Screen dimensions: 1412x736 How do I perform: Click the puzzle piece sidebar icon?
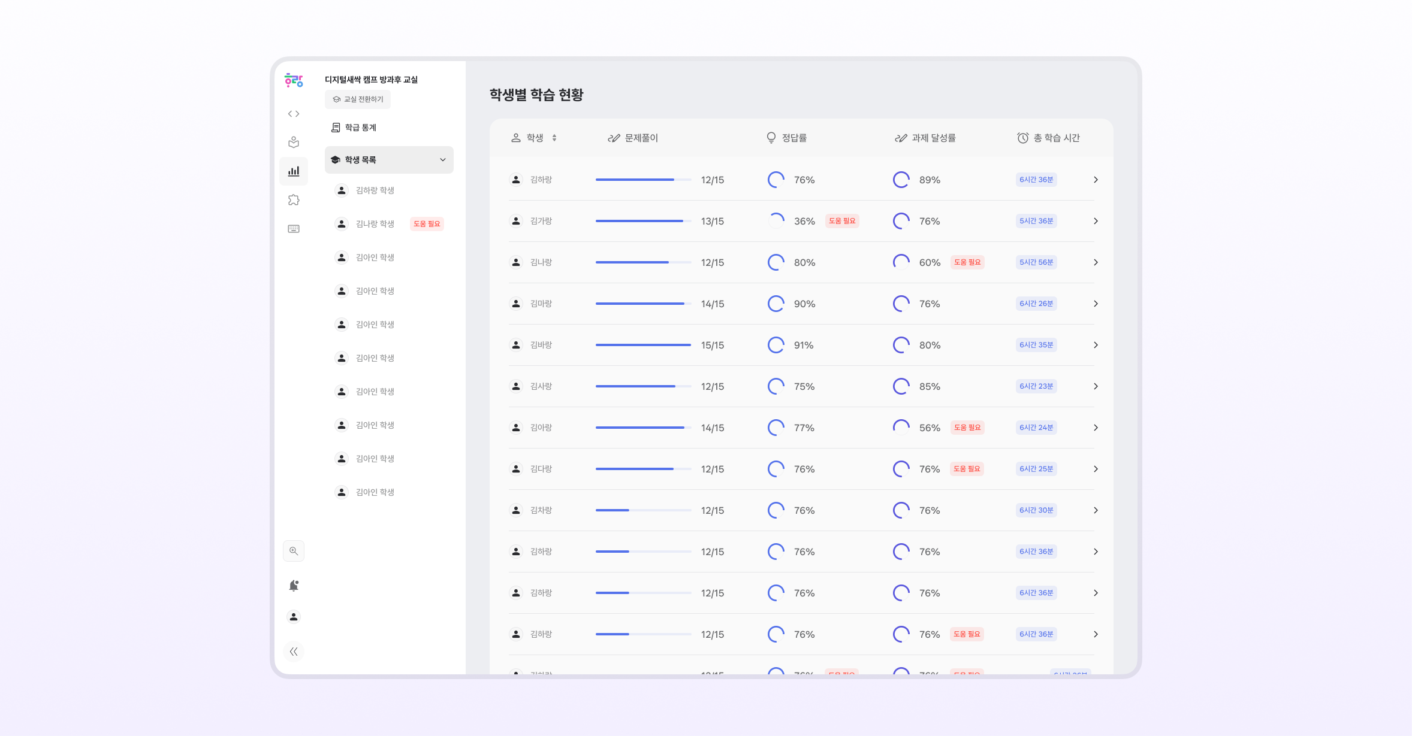click(294, 200)
